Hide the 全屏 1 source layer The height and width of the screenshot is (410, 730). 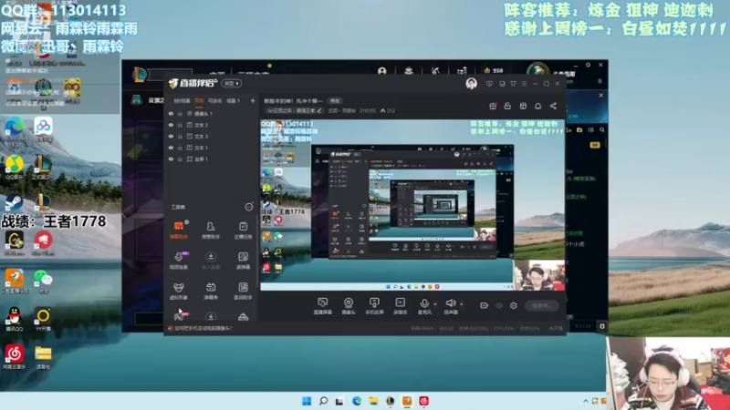(x=171, y=159)
